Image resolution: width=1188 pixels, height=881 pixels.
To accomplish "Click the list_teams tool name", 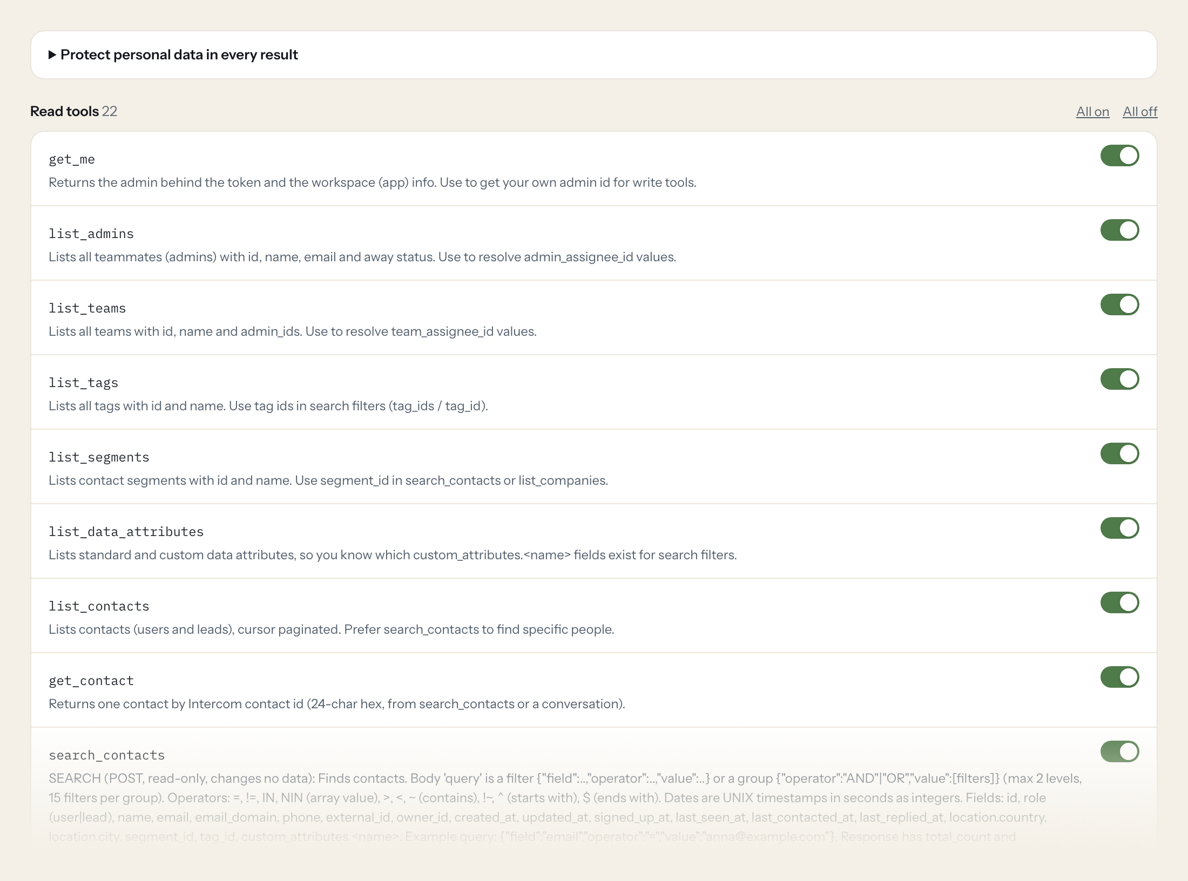I will pyautogui.click(x=87, y=308).
